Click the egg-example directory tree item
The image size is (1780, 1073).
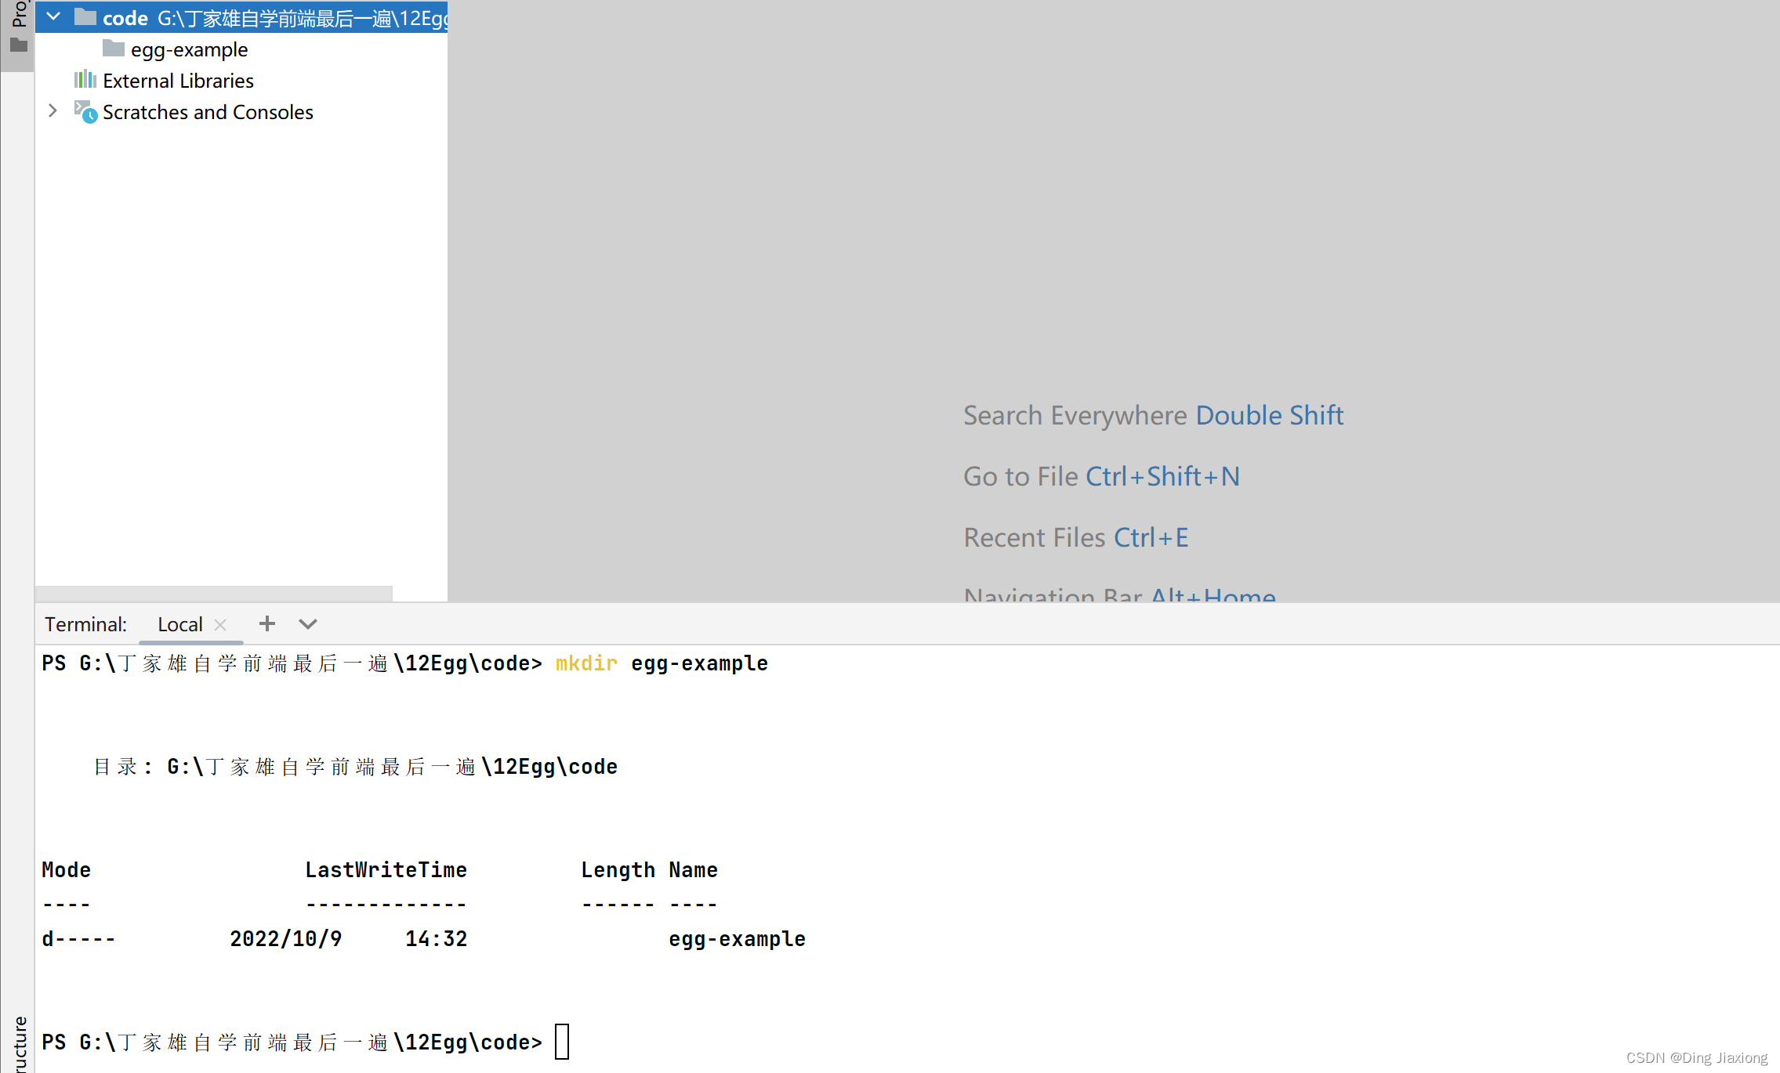pyautogui.click(x=188, y=49)
